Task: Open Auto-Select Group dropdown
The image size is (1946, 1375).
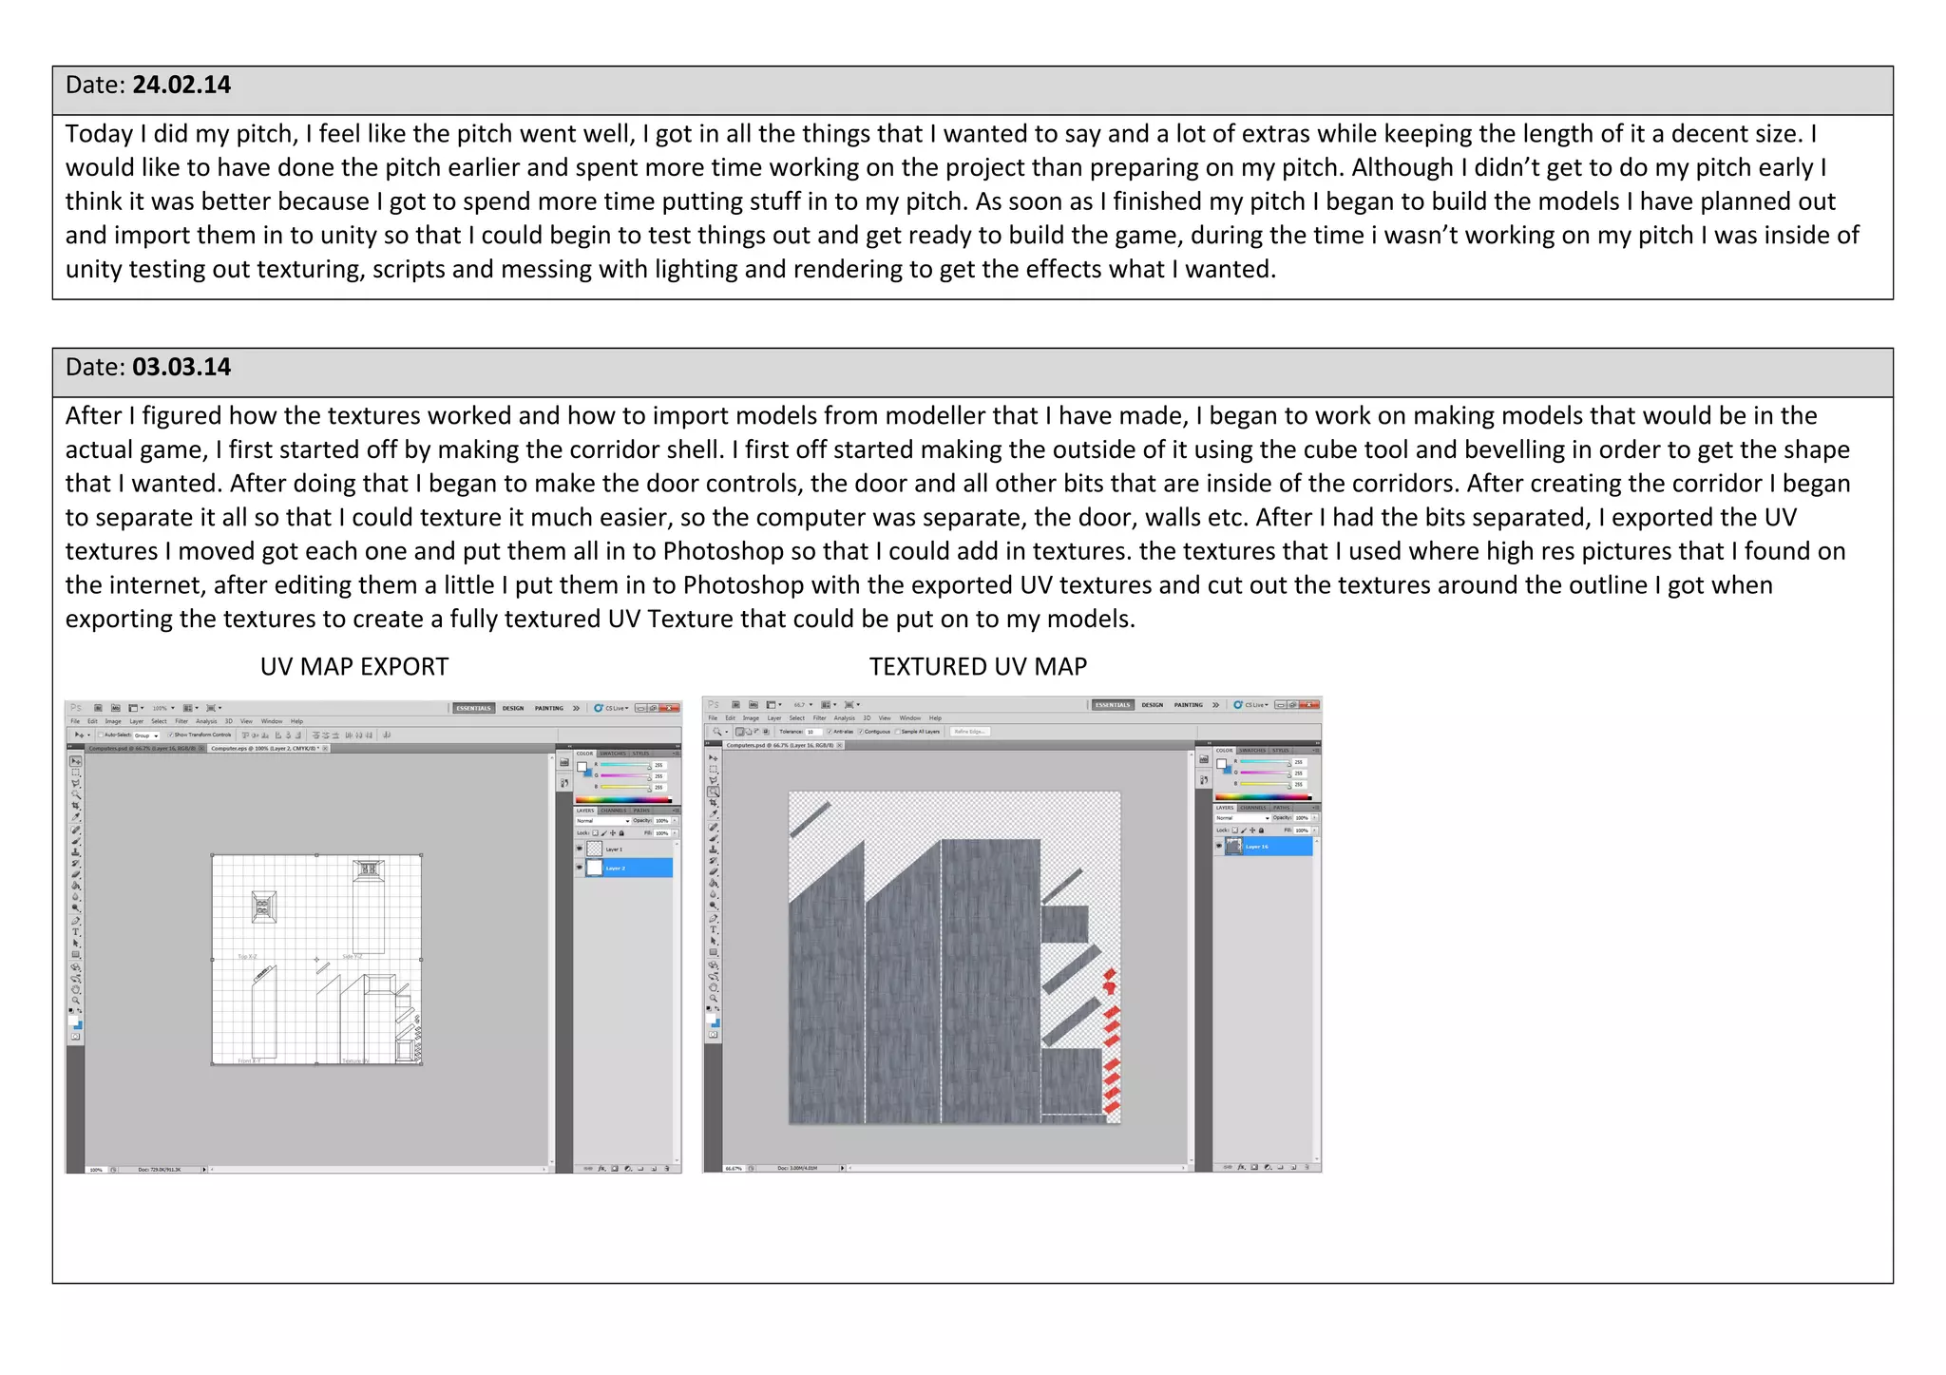Action: pyautogui.click(x=146, y=735)
